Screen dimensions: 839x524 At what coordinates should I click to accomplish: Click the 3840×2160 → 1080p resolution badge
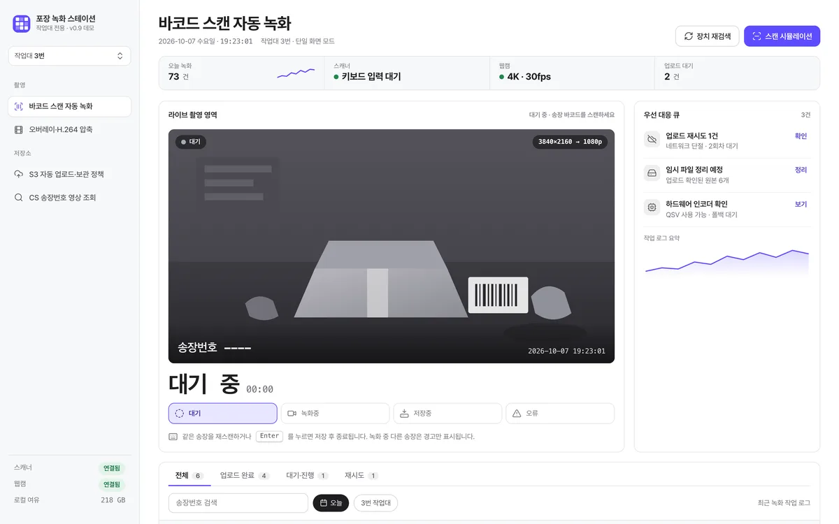click(x=570, y=142)
